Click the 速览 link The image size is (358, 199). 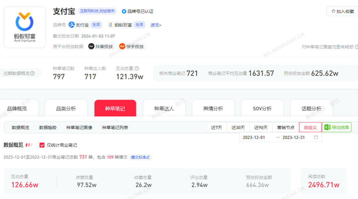click(x=156, y=25)
